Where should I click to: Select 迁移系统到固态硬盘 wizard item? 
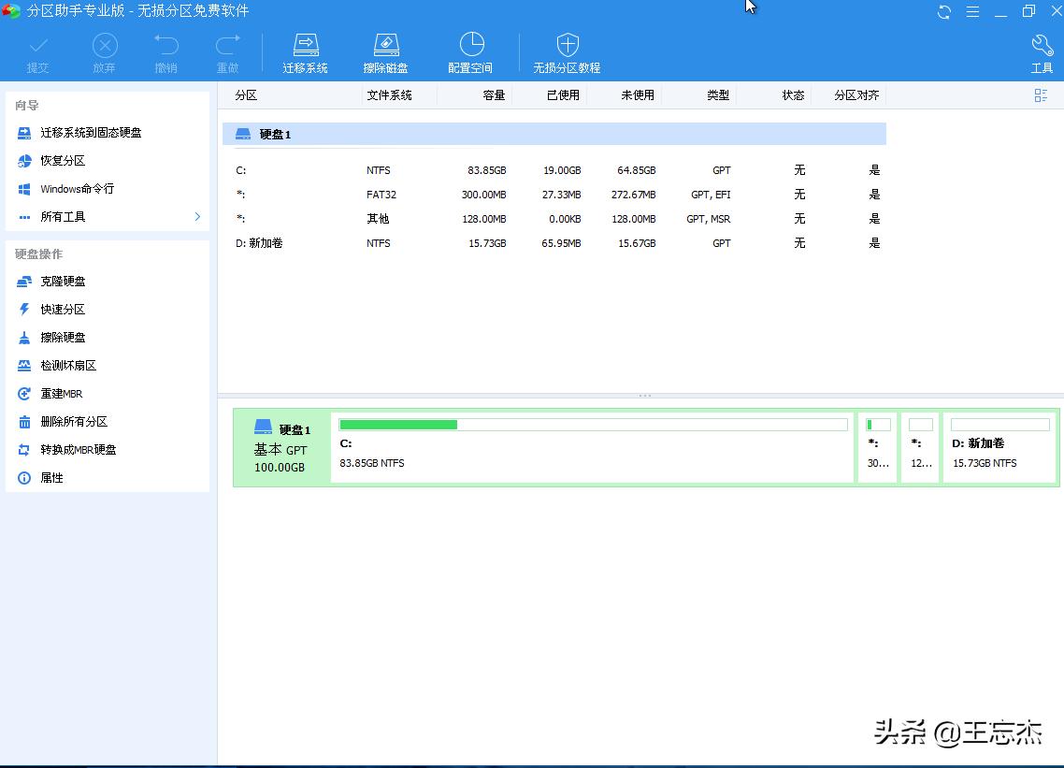[91, 133]
